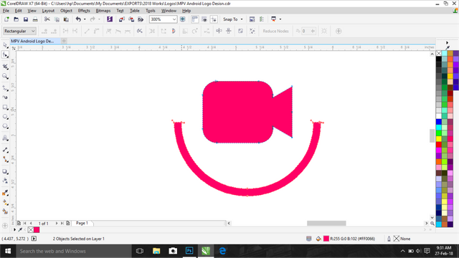This screenshot has height=258, width=459.
Task: Cut selection with the scissors icon
Action: coord(47,19)
